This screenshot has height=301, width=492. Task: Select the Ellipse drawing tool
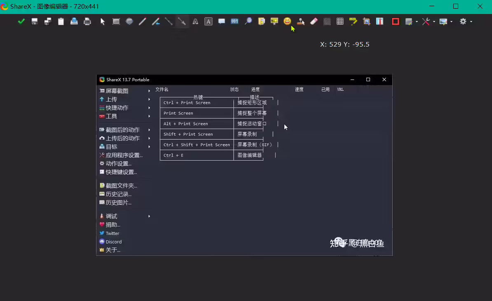129,21
